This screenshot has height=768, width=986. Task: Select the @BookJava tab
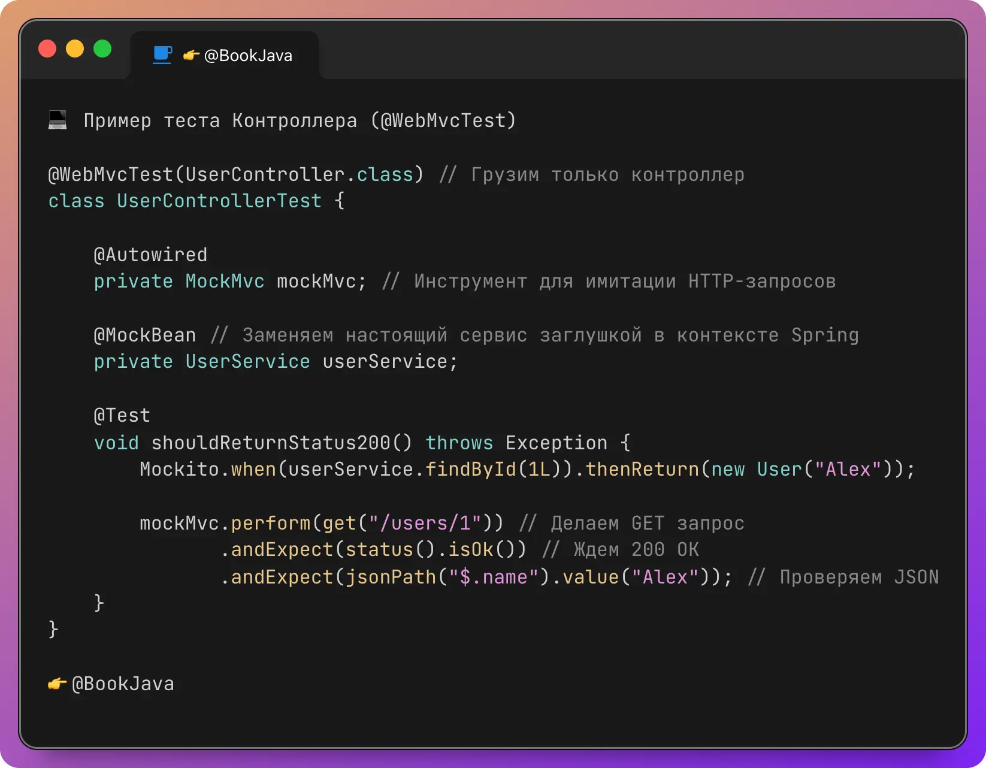coord(224,55)
